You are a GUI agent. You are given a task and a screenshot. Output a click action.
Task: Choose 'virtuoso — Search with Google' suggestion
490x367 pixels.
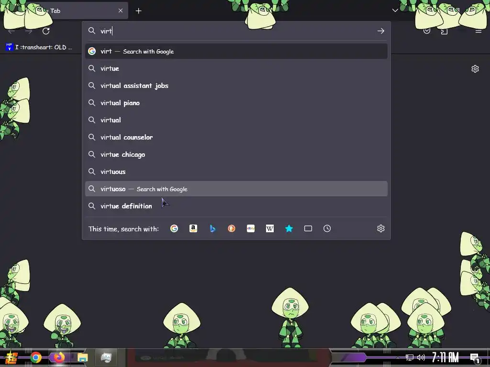coord(236,189)
